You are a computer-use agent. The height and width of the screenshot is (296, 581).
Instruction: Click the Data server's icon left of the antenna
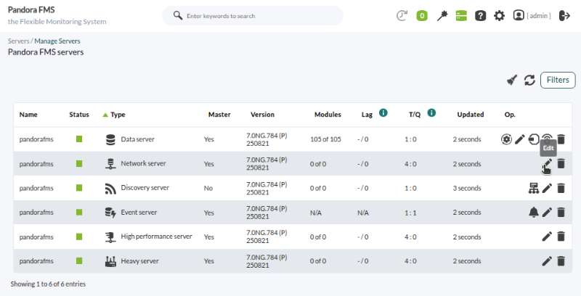click(534, 139)
